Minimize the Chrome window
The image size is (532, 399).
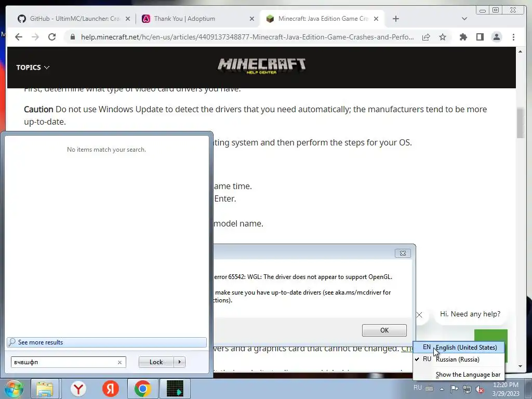point(483,10)
